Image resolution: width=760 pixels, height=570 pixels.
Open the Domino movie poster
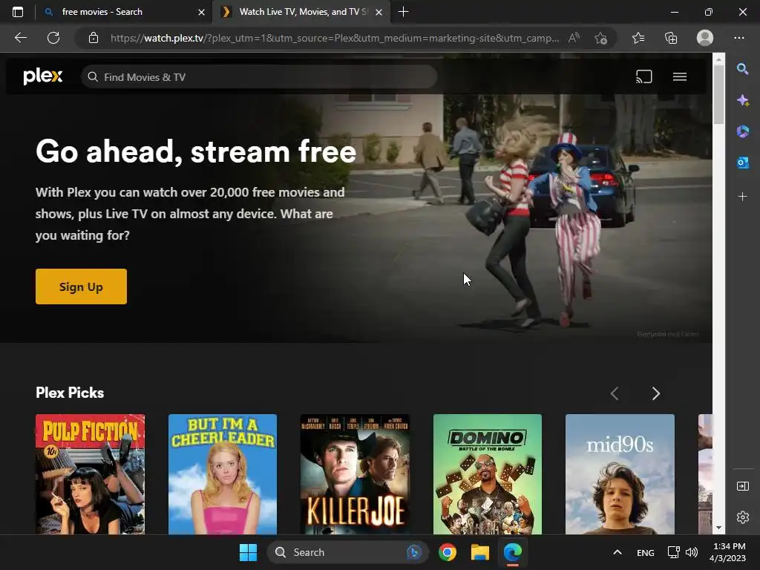(x=487, y=474)
